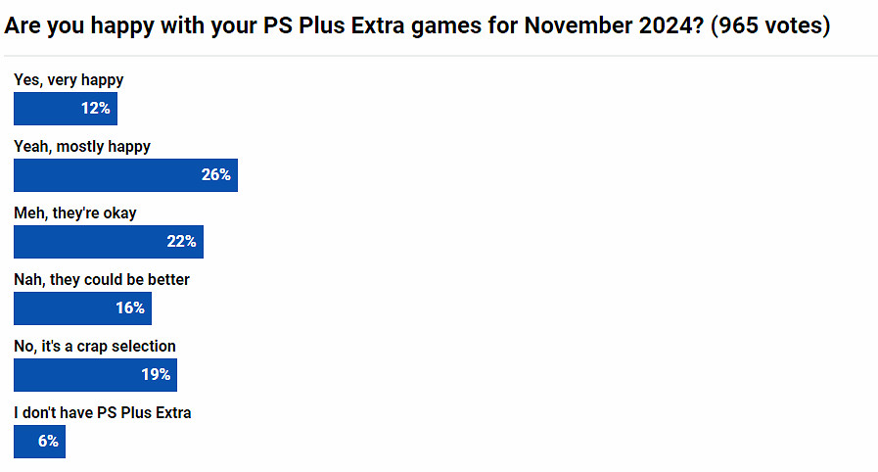This screenshot has width=878, height=472.
Task: Click the '26%' percentage text
Action: point(215,175)
